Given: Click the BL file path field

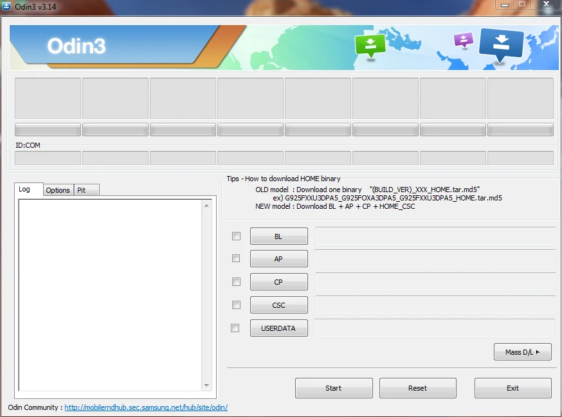Looking at the screenshot, I should (435, 236).
